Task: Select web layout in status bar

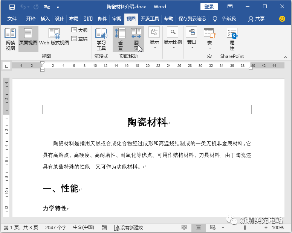Action: [213, 228]
